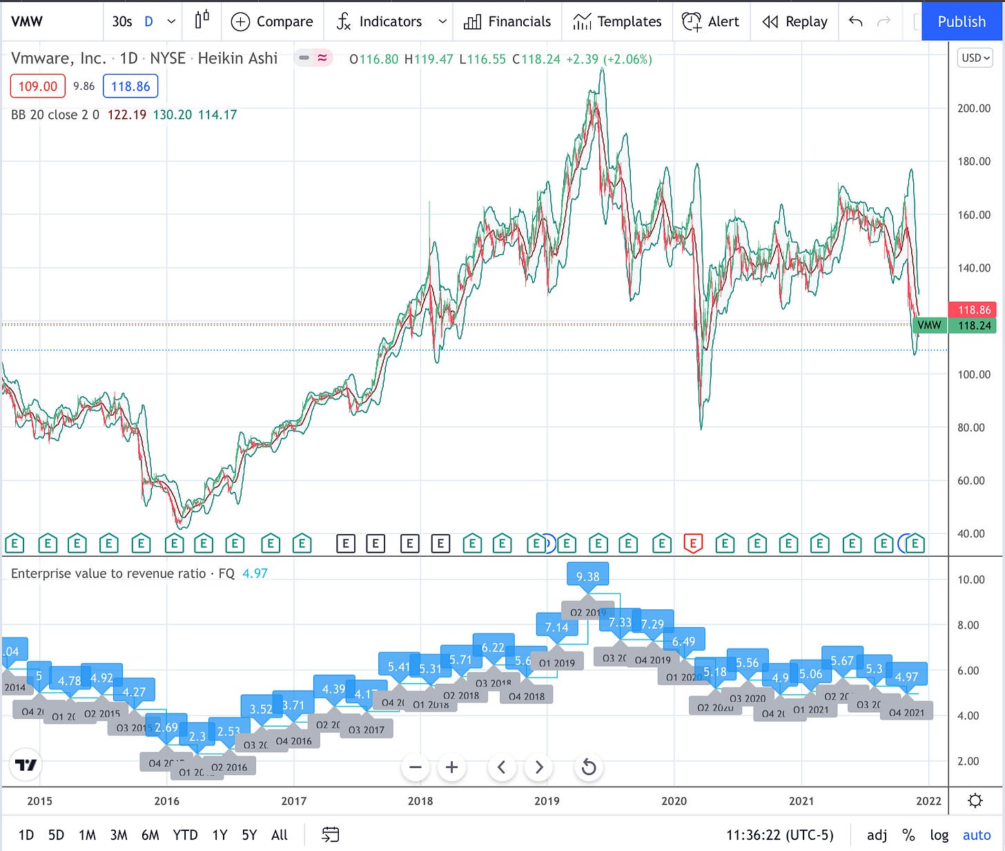Image resolution: width=1005 pixels, height=851 pixels.
Task: Expand the indicators favorites dropdown arrow
Action: tap(442, 21)
